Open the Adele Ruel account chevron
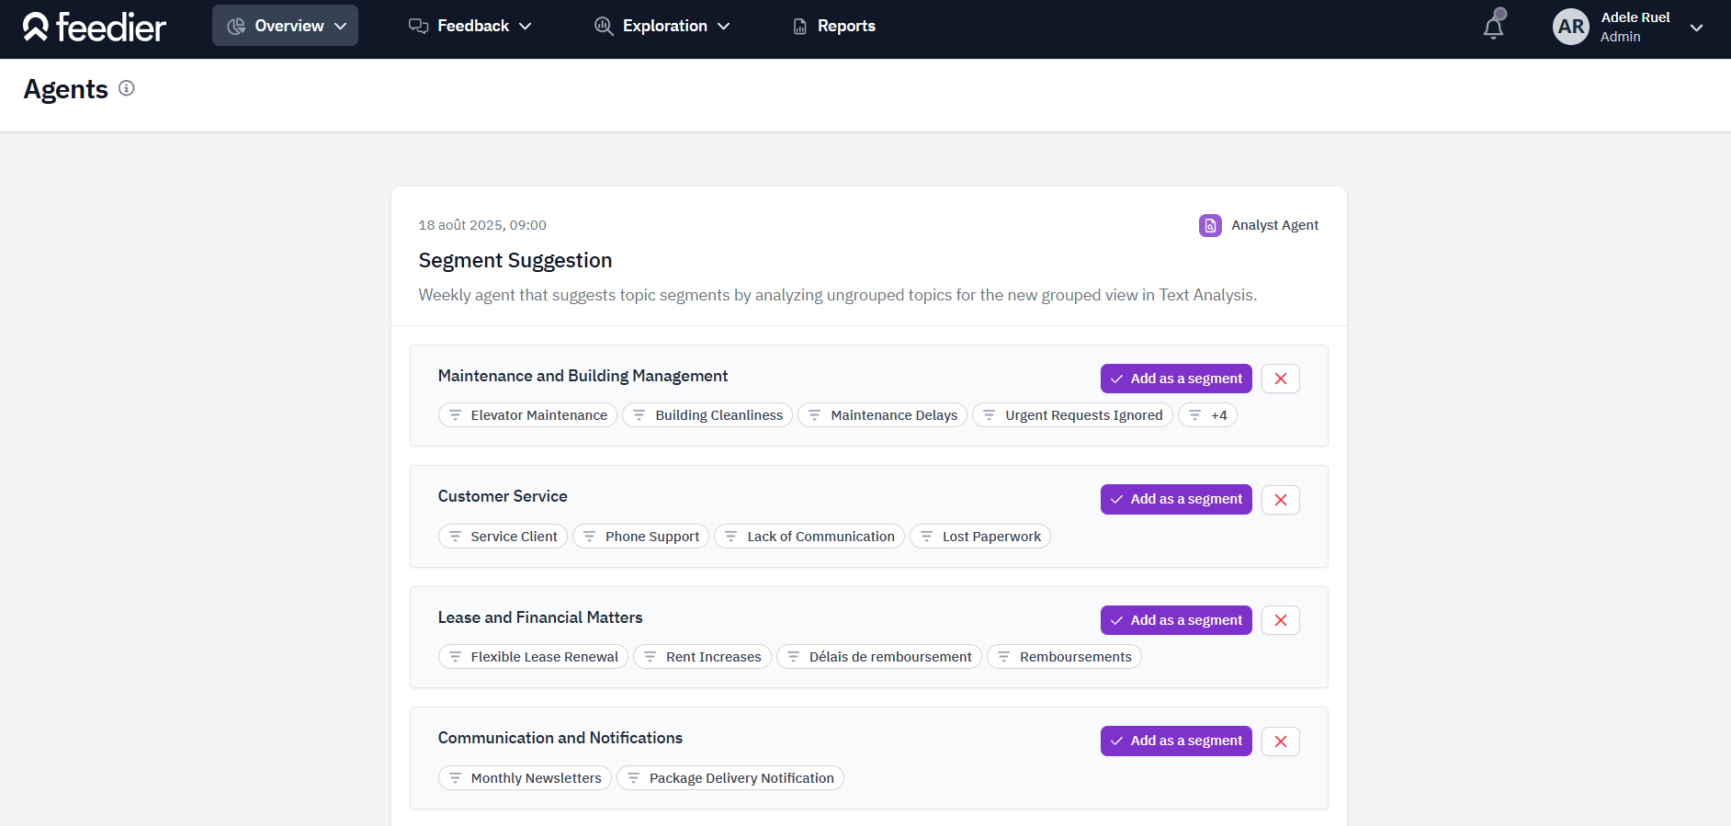The width and height of the screenshot is (1731, 826). click(1696, 28)
